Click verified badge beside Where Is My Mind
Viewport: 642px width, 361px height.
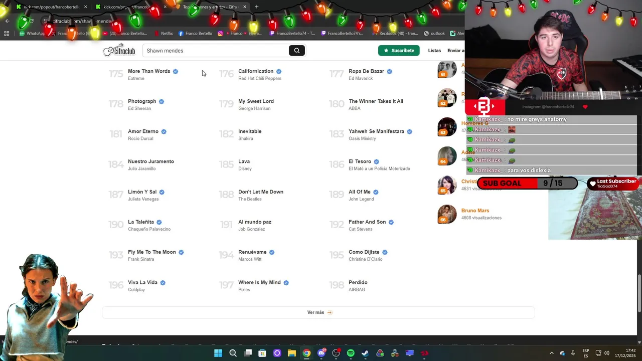(286, 282)
